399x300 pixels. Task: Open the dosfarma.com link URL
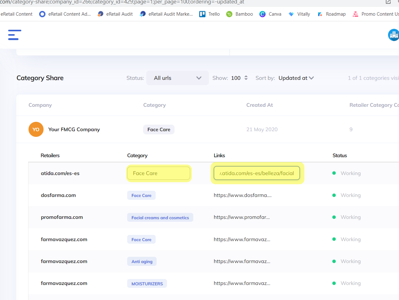pyautogui.click(x=242, y=195)
